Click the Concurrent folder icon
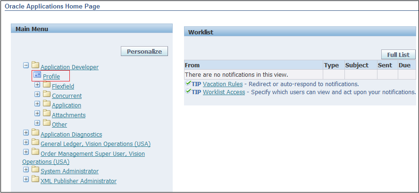 tap(47, 94)
